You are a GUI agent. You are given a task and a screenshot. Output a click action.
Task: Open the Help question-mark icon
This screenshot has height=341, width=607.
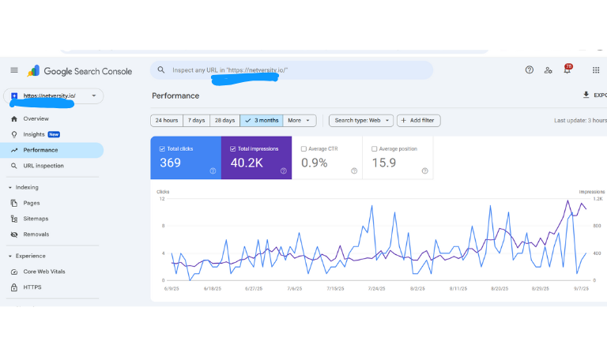point(530,70)
